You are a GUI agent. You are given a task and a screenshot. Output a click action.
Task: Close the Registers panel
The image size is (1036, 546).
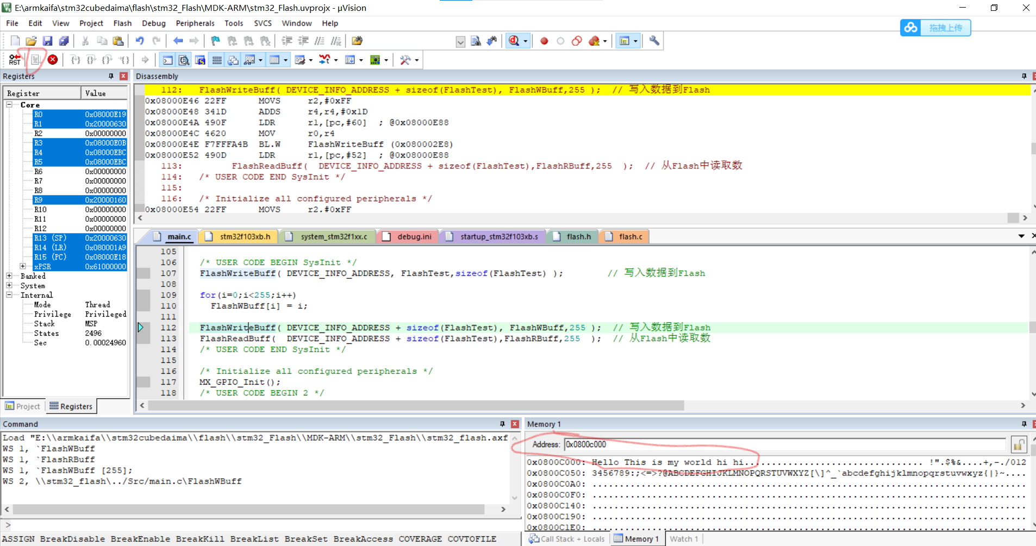[x=123, y=76]
